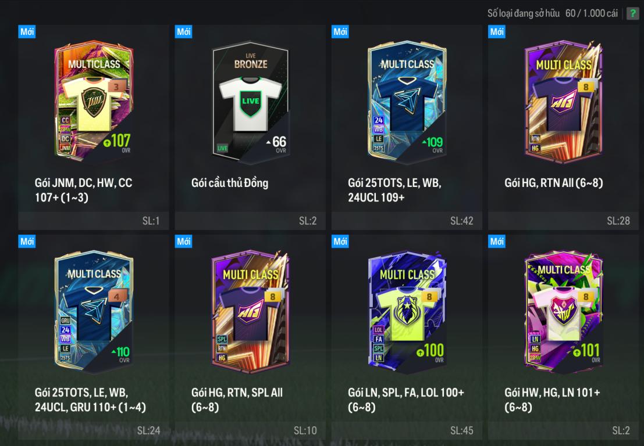Click 'Gói HG, RTN All (6~8)' label
Image resolution: width=644 pixels, height=446 pixels.
pos(554,183)
